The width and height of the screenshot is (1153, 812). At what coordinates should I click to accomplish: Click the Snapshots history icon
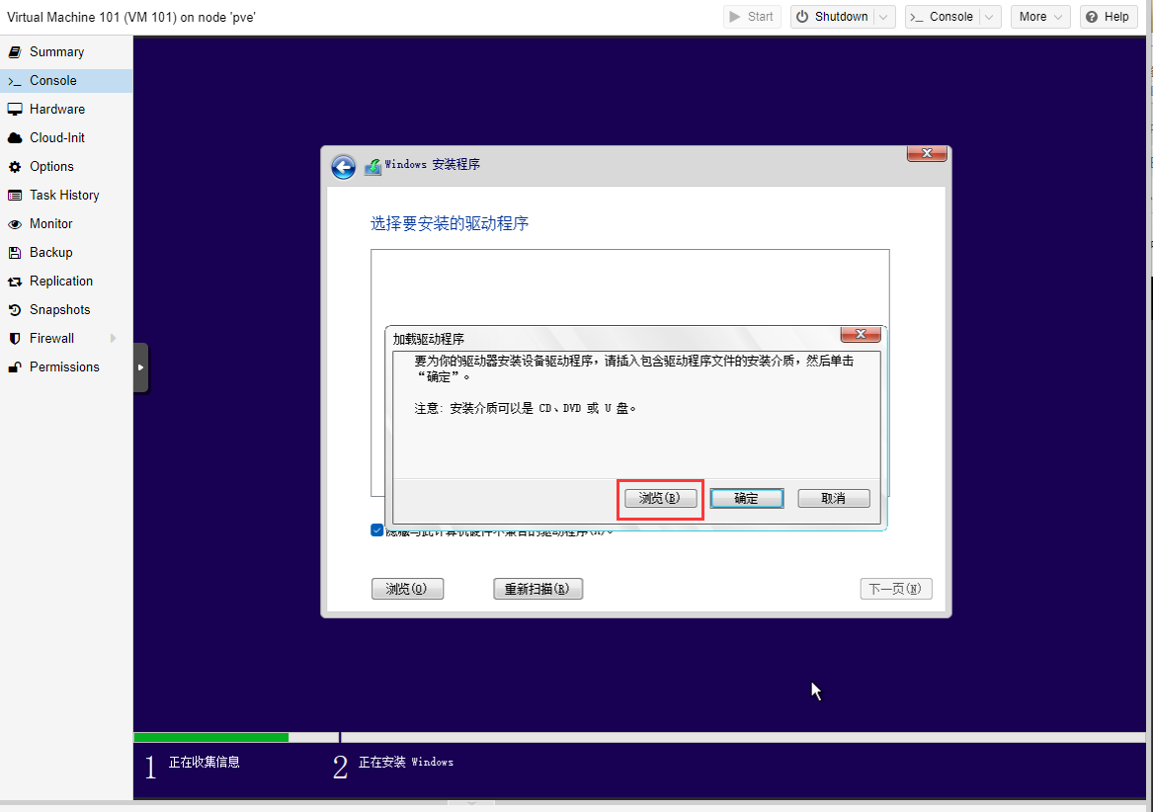tap(15, 310)
